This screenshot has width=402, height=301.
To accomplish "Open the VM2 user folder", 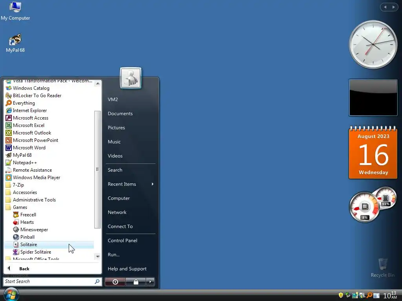I will point(113,99).
